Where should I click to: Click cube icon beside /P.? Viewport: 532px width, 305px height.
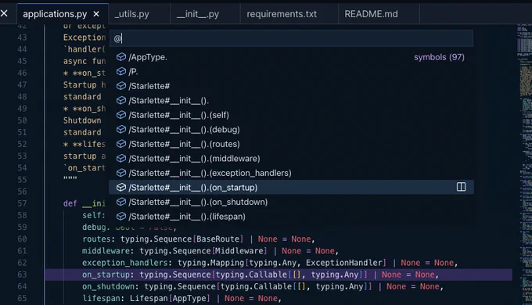(x=121, y=72)
